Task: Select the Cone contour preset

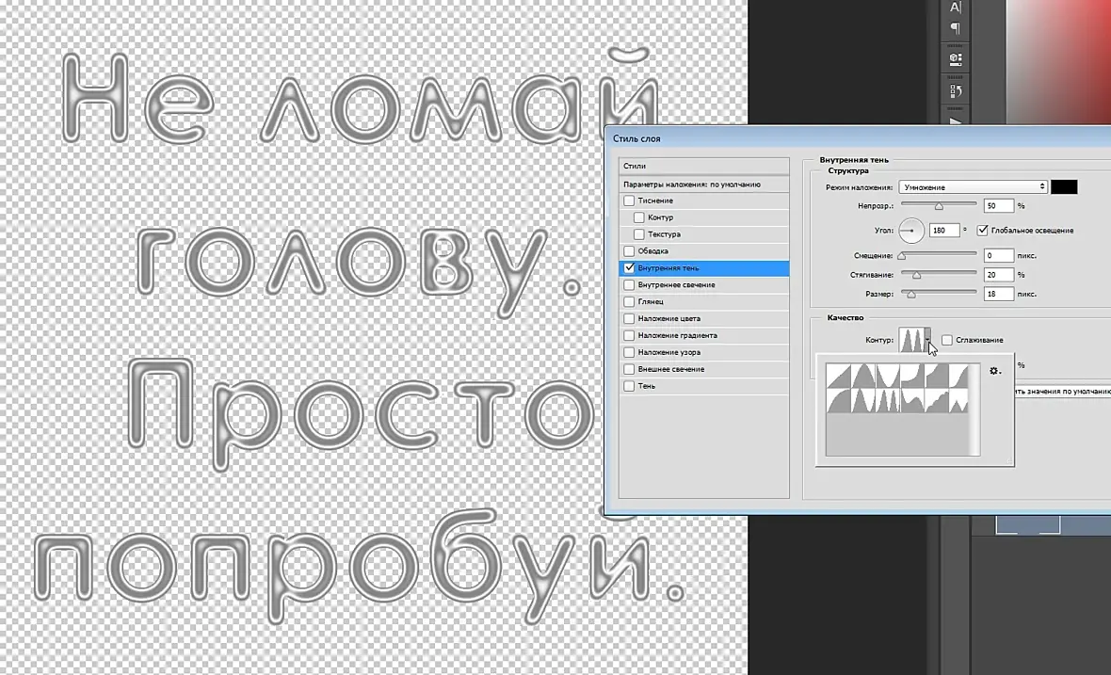Action: pyautogui.click(x=862, y=376)
